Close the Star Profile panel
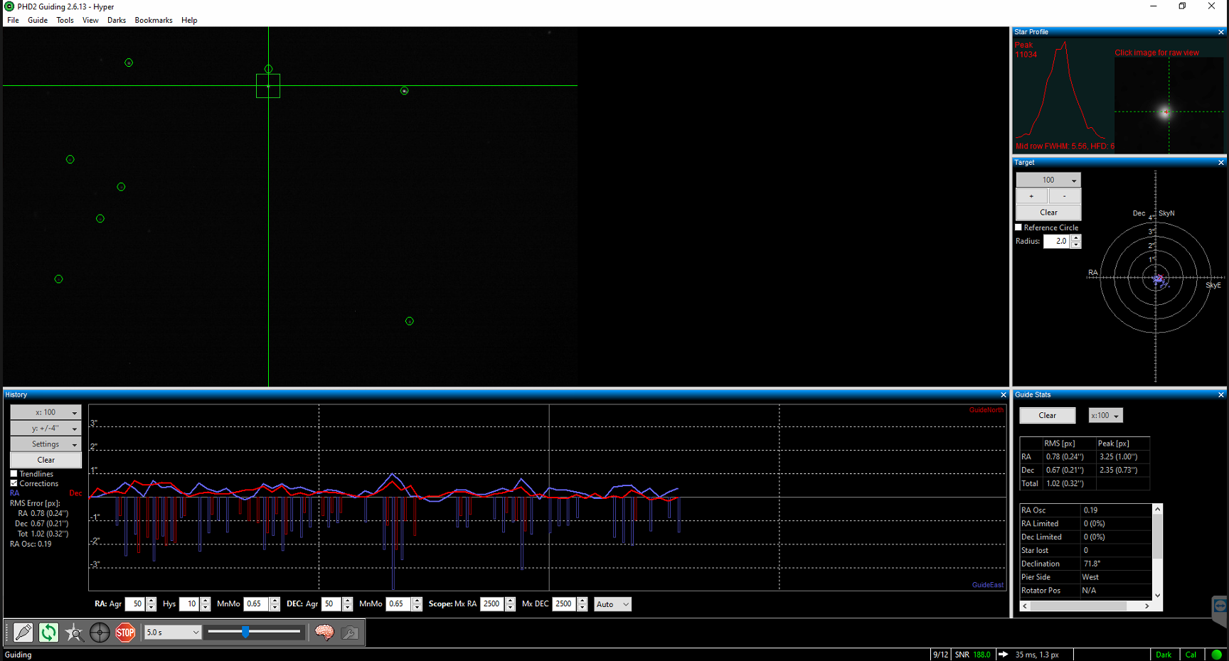Screen dimensions: 1229x661 tap(1221, 32)
